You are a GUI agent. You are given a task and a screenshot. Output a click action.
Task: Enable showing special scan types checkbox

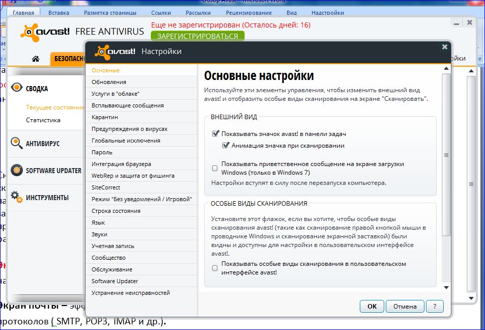coord(215,268)
